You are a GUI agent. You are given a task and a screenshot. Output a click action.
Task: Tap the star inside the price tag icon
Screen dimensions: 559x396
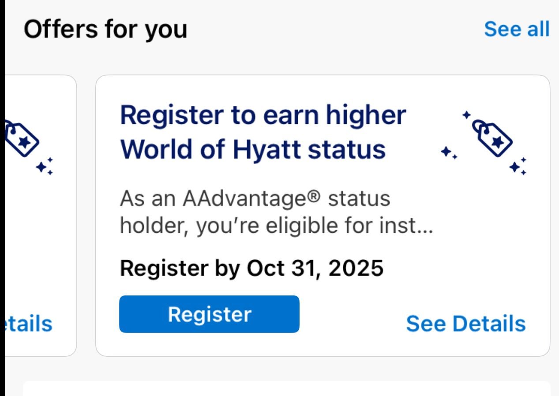(498, 141)
